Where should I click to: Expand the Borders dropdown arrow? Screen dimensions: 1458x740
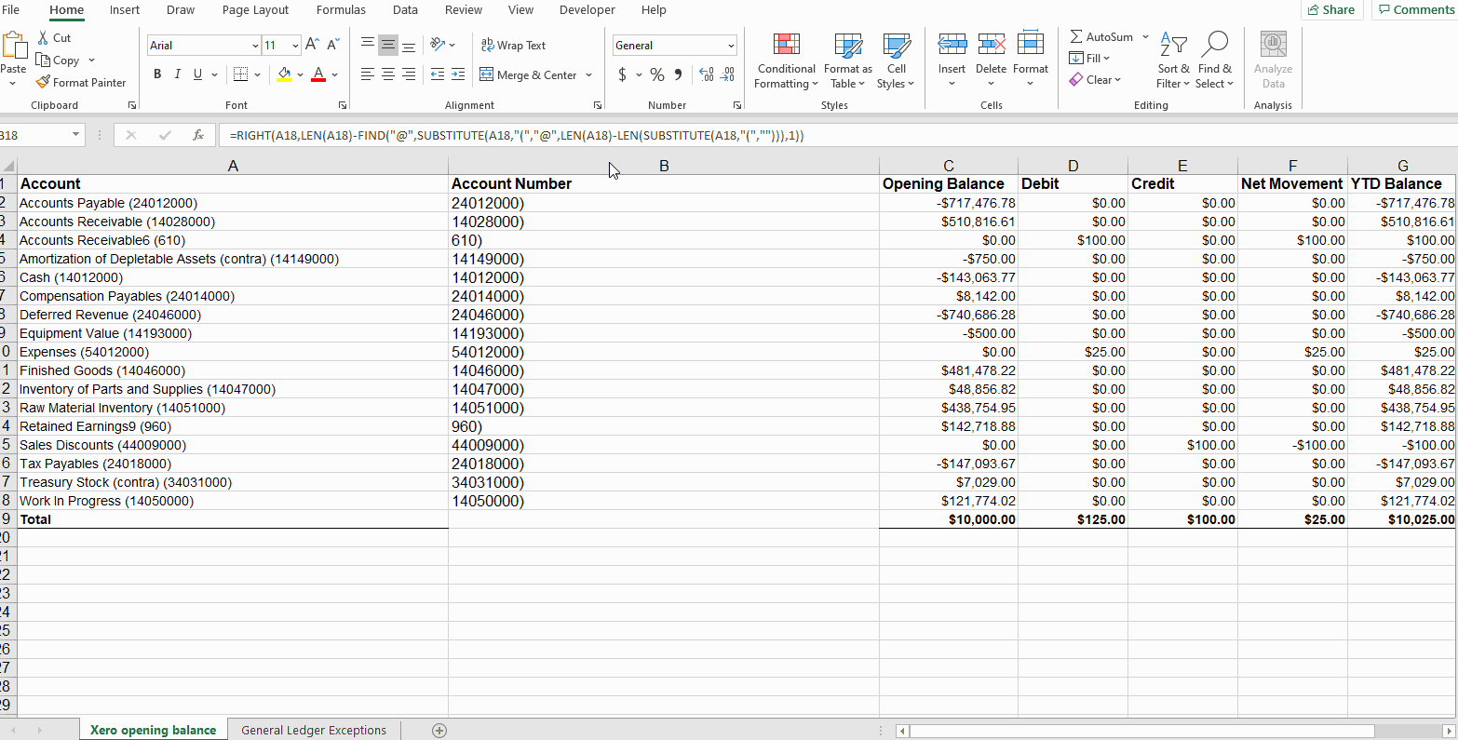coord(257,74)
